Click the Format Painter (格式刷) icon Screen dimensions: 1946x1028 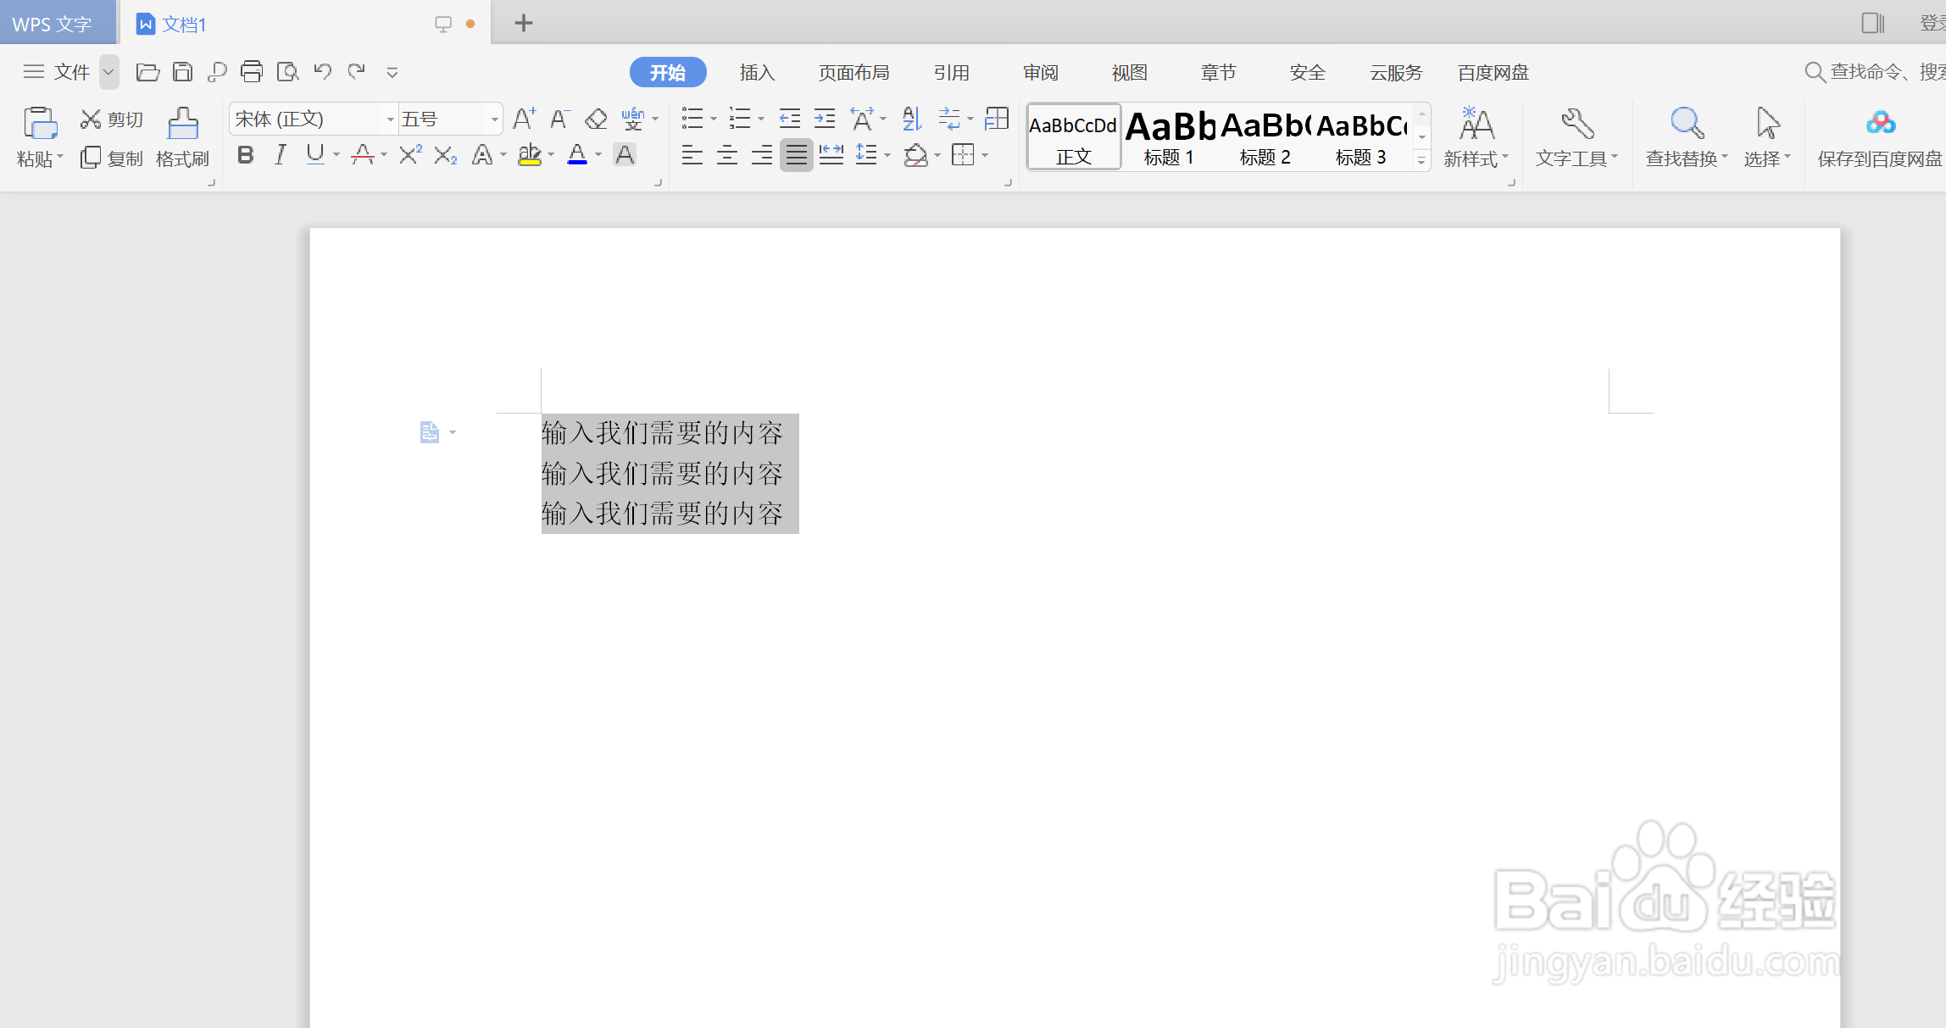pos(182,125)
